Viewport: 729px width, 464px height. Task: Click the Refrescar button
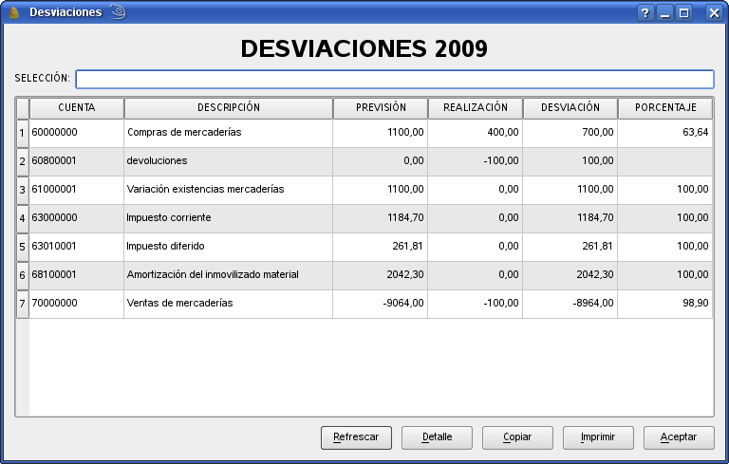(356, 437)
